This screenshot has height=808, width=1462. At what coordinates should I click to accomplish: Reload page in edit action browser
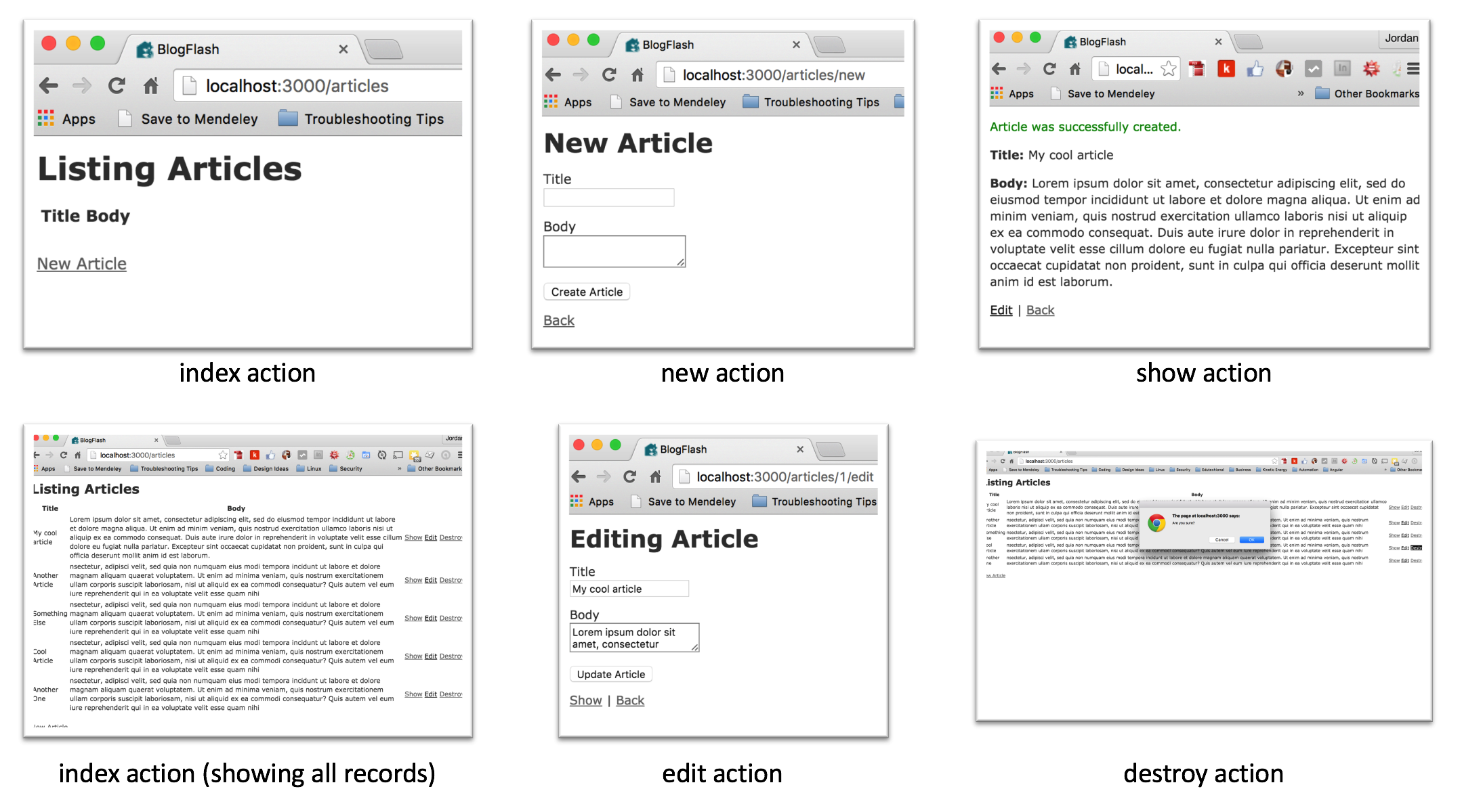(x=630, y=477)
